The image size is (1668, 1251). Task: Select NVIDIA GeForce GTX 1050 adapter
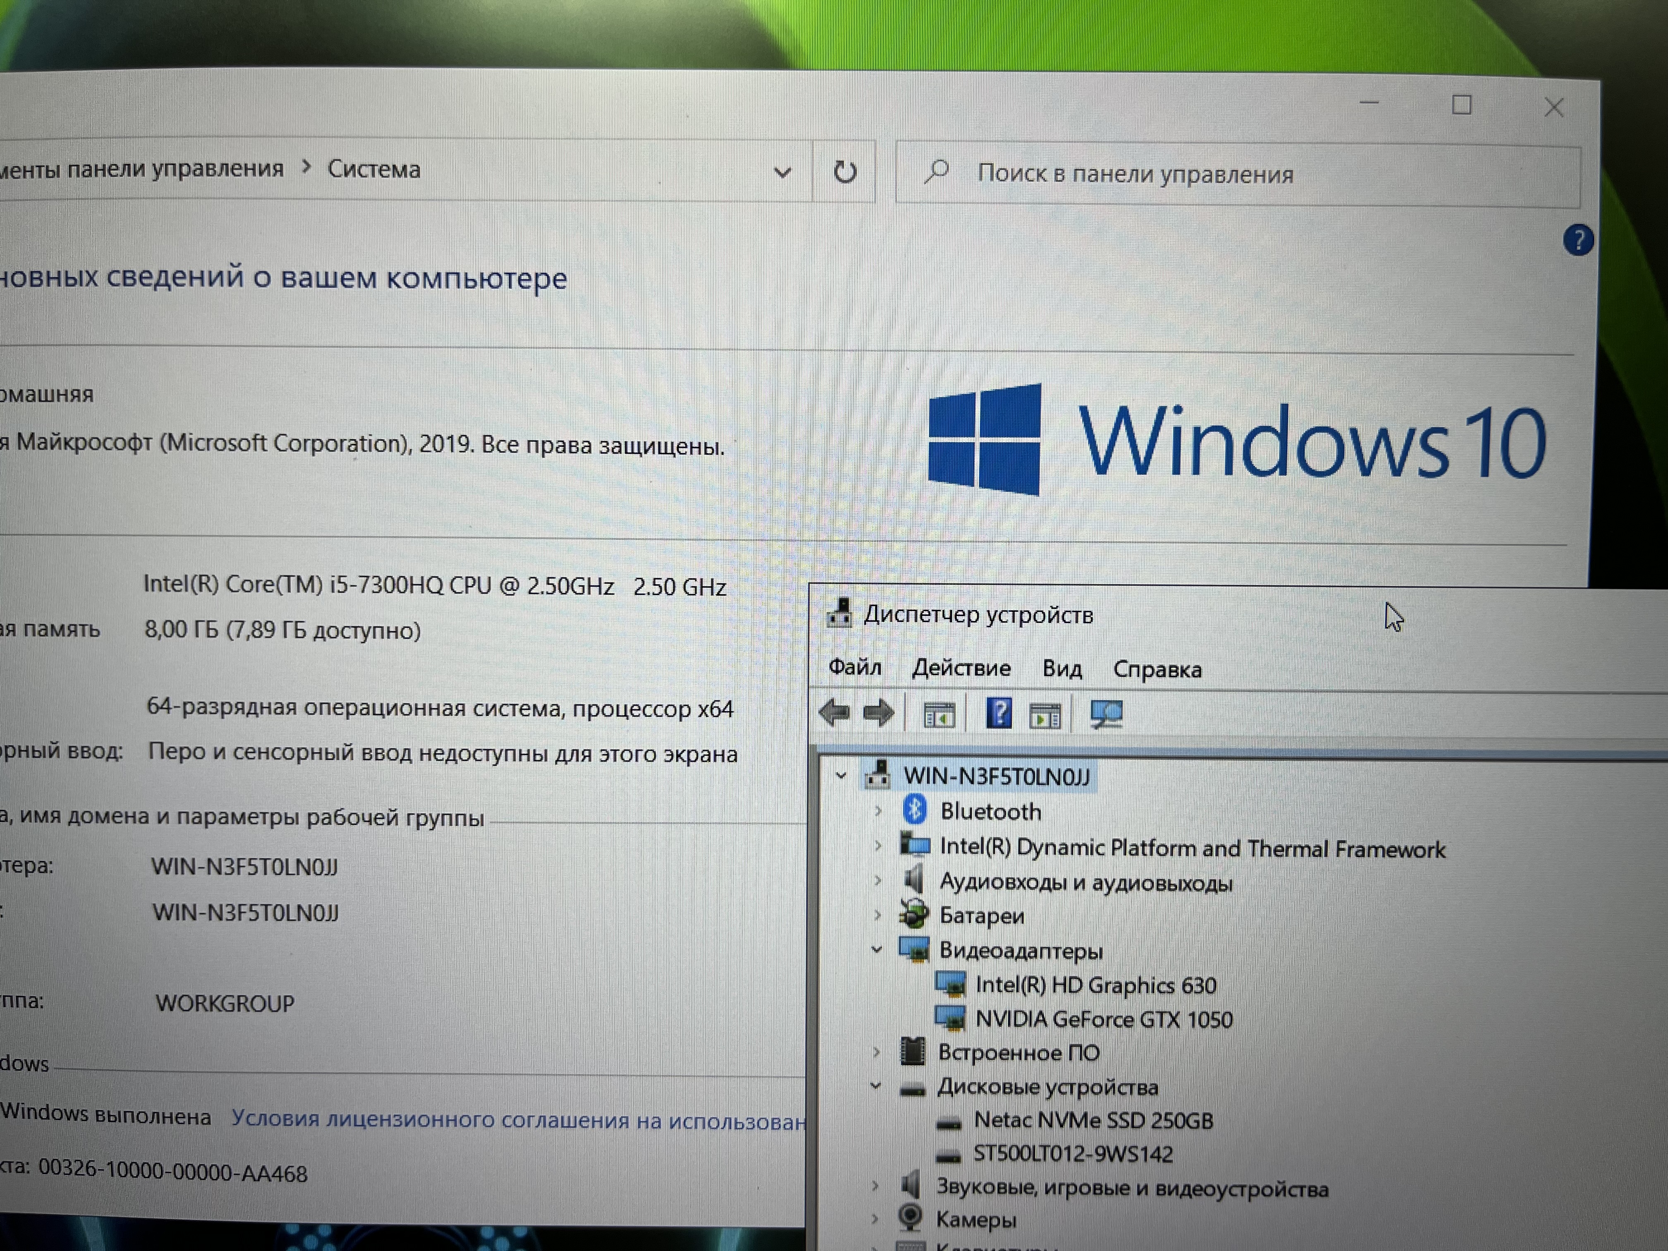point(1103,1019)
